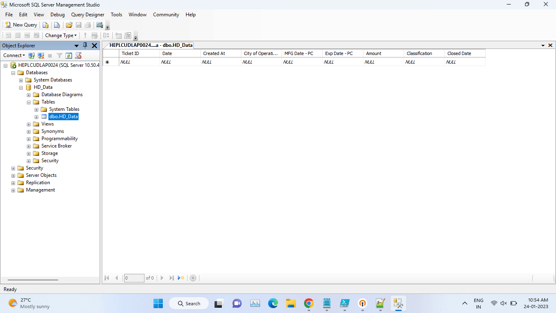
Task: Open the Activity Monitor icon
Action: click(100, 25)
